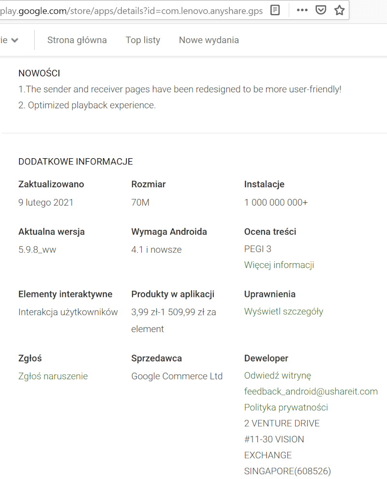Viewport: 387px width, 479px height.
Task: Save page to Pocket
Action: pyautogui.click(x=321, y=10)
